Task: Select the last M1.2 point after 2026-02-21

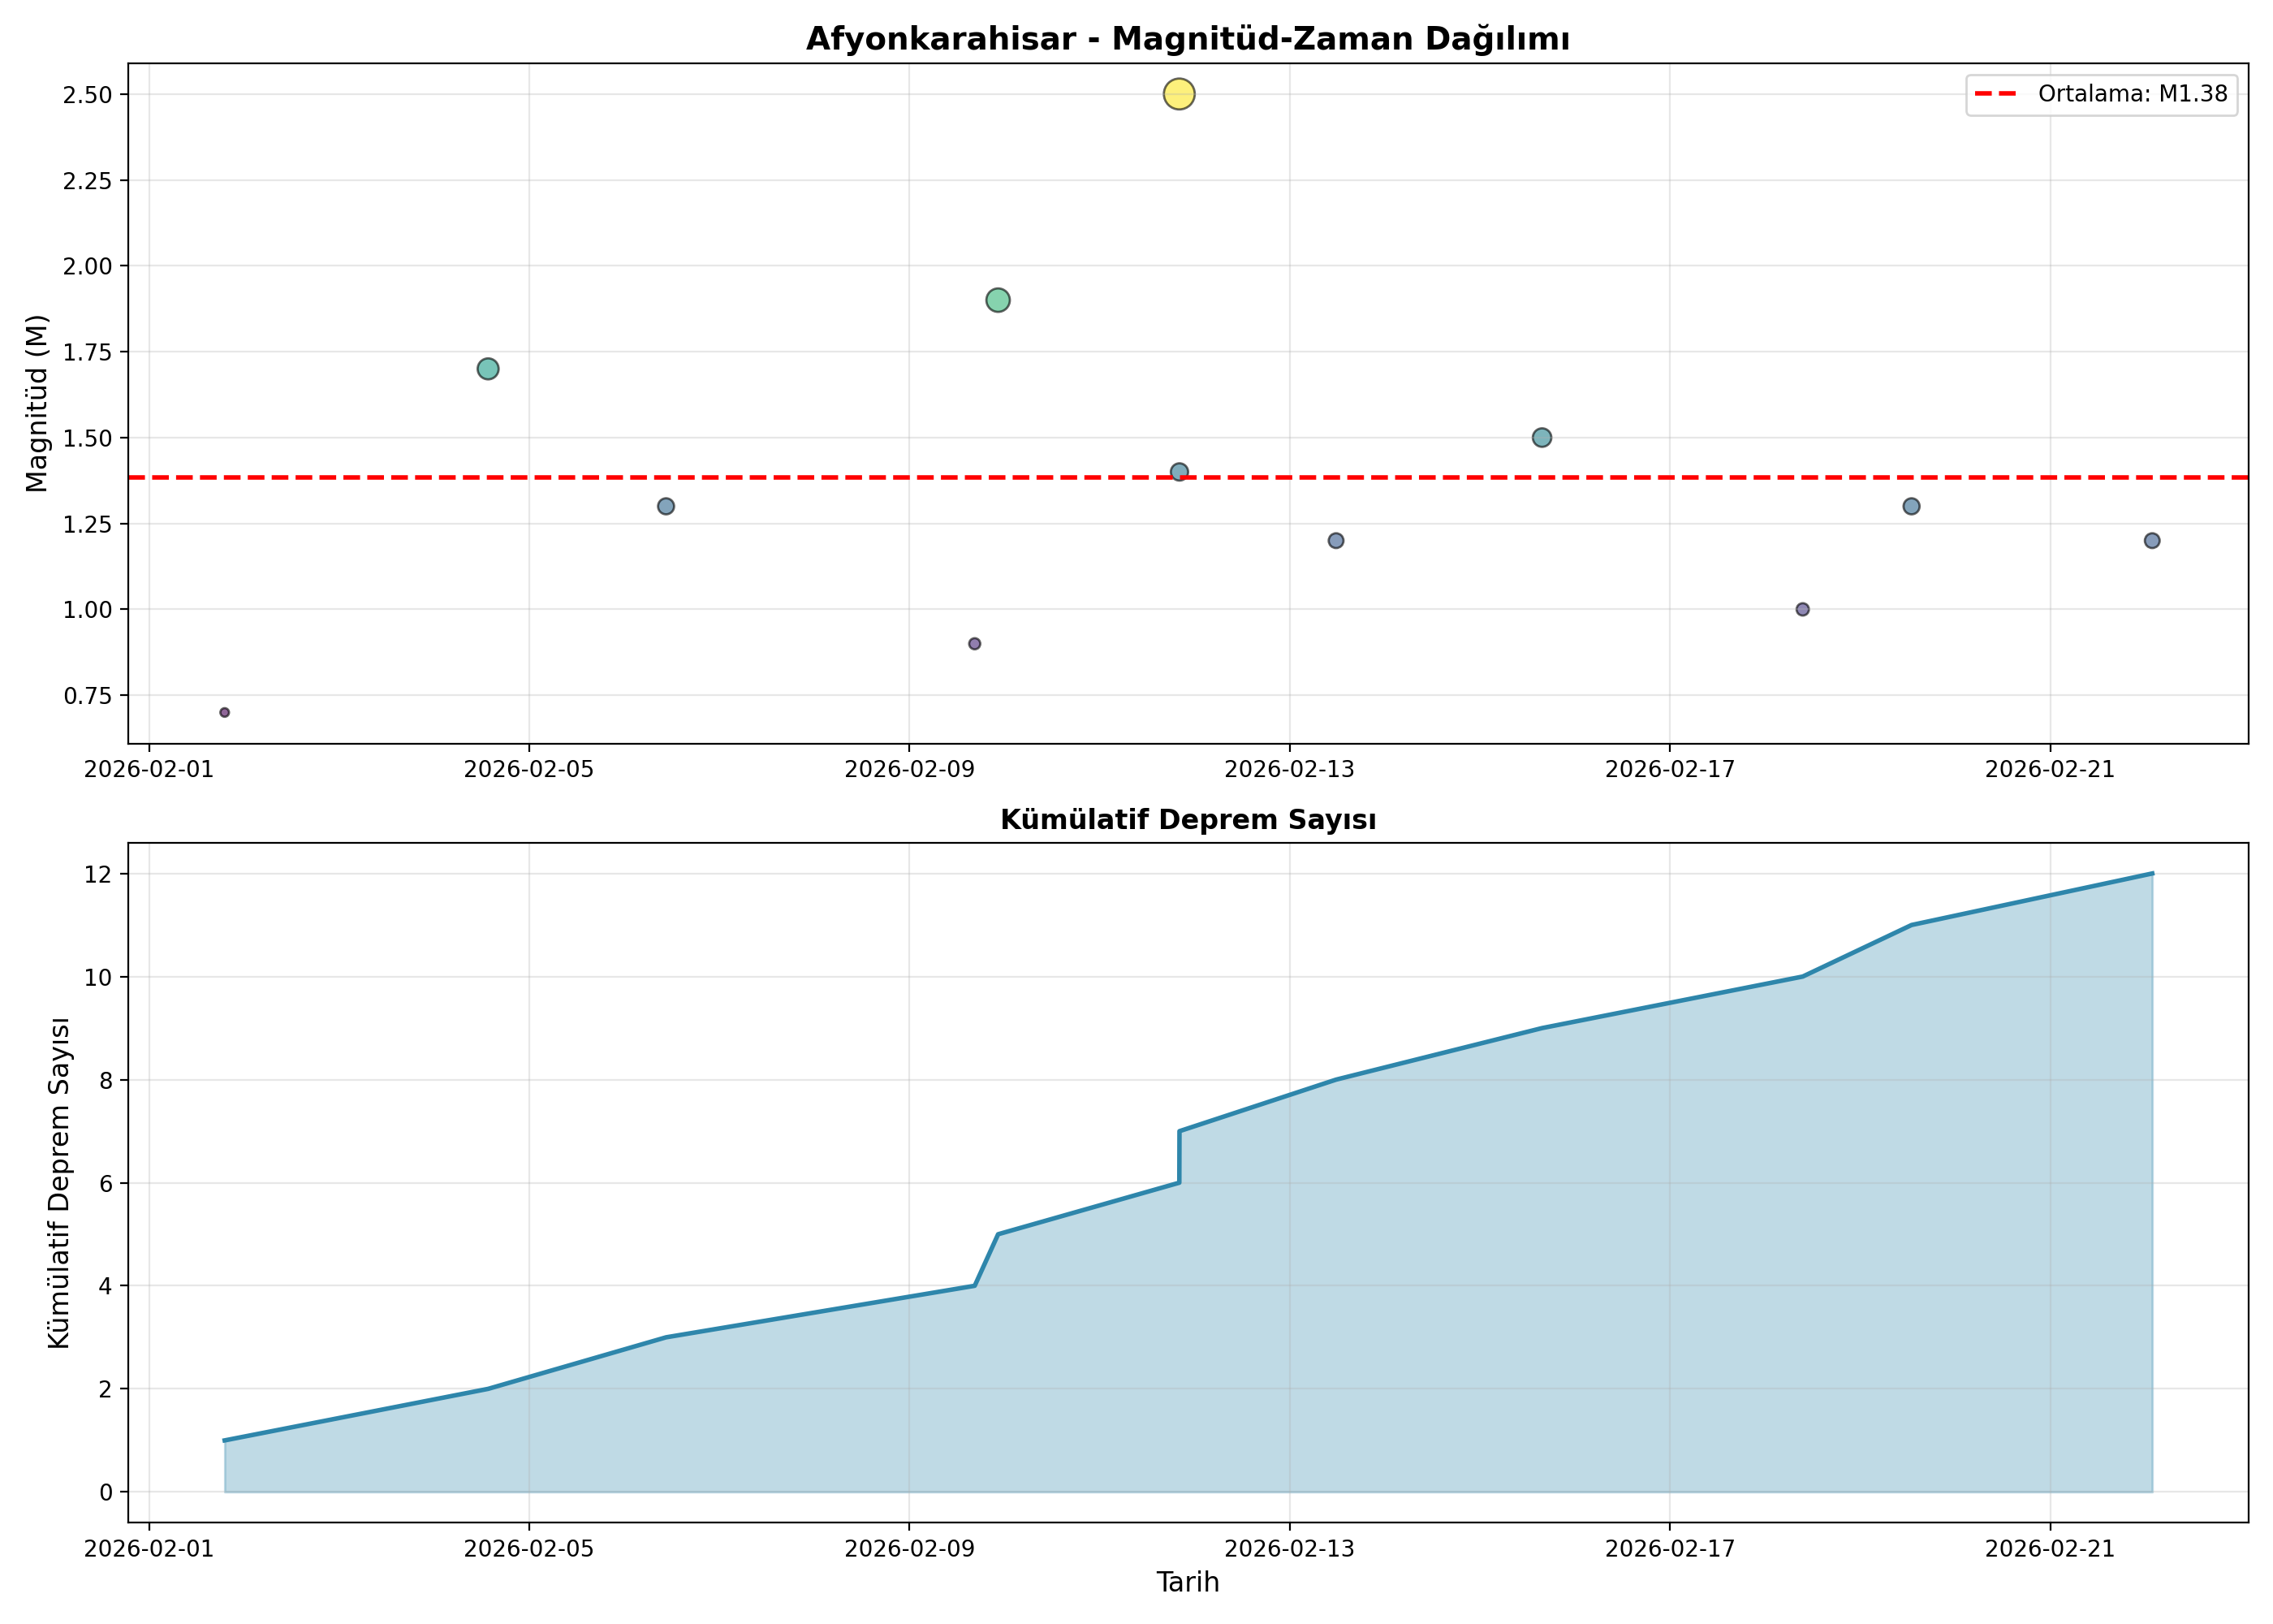Action: tap(2152, 541)
